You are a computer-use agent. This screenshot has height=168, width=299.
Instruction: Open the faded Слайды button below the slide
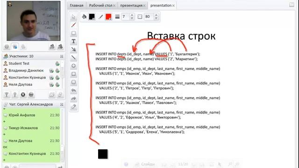pyautogui.click(x=145, y=164)
